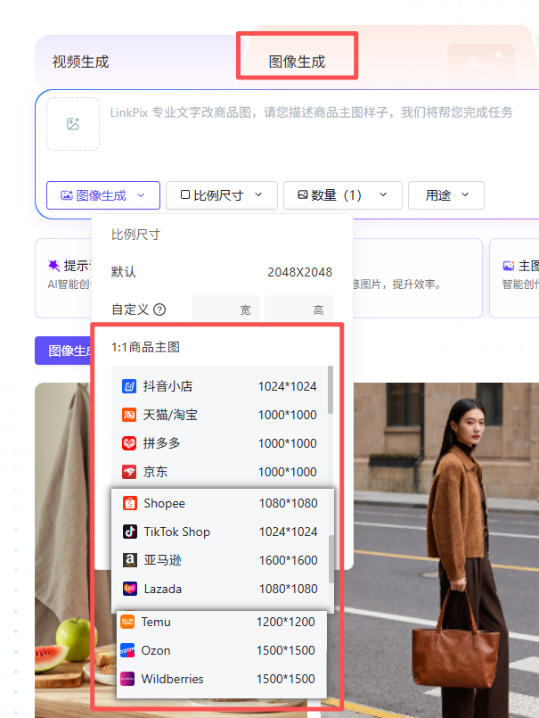Select the 天猫/淘宝 platform icon
Screen dimensions: 539x718
tap(128, 415)
